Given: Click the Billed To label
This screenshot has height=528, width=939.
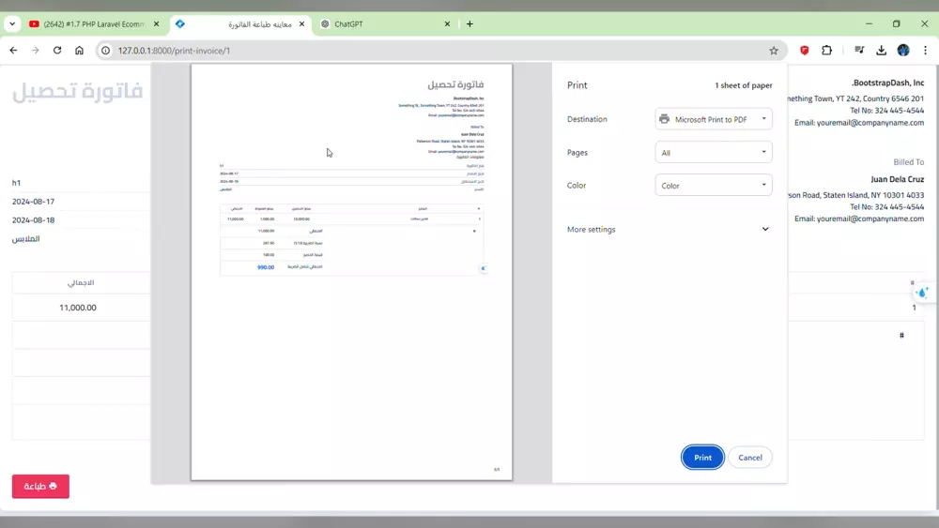Looking at the screenshot, I should coord(908,162).
